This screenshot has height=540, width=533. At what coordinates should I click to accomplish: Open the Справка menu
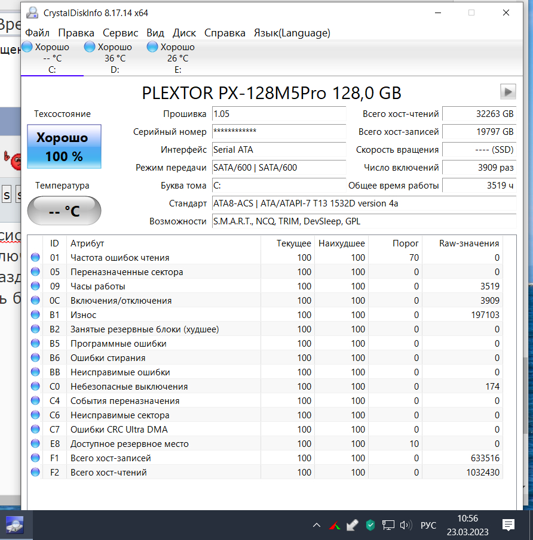pos(225,33)
